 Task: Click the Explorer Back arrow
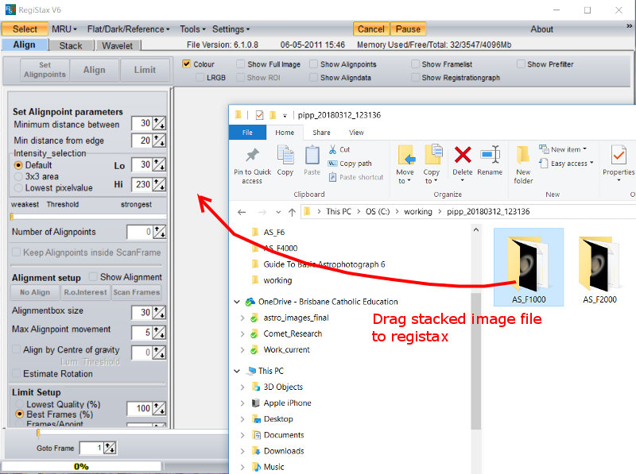242,212
